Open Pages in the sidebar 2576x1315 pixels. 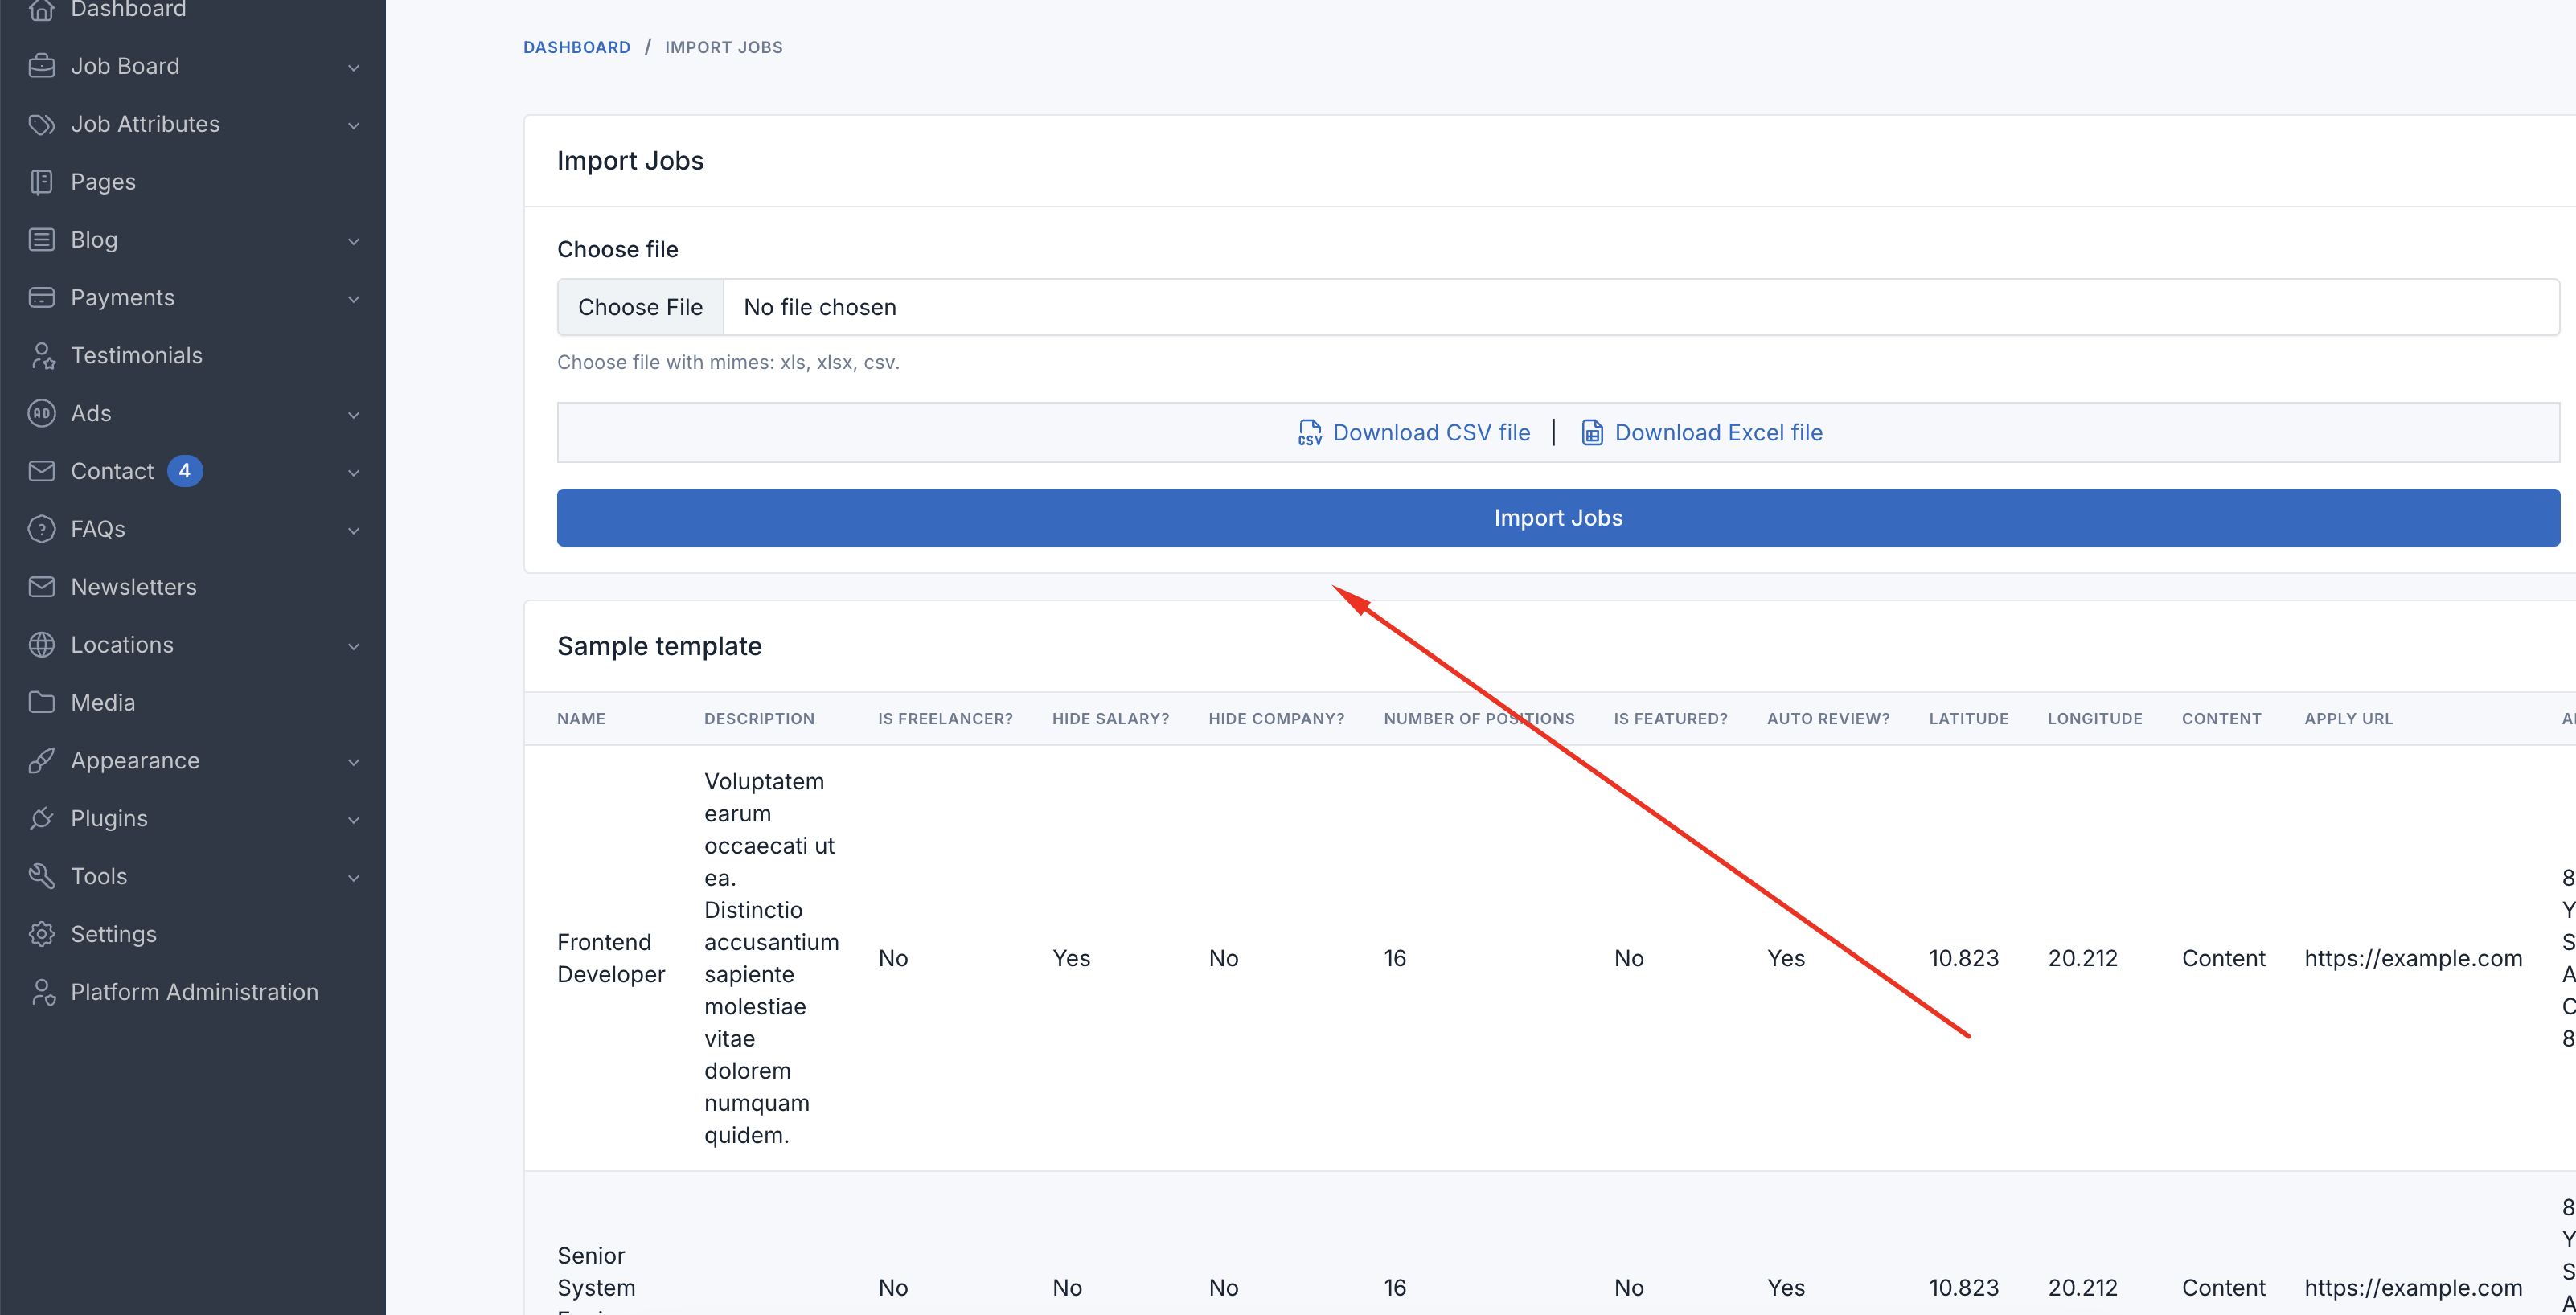(192, 182)
